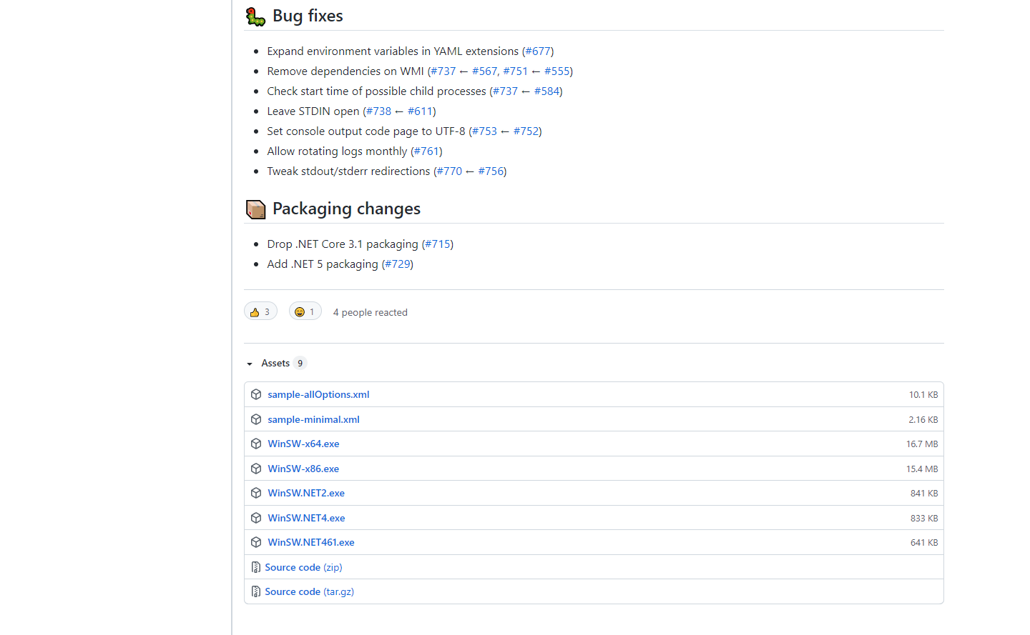Download WinSW.NET4.exe asset
The image size is (1030, 635).
(306, 518)
